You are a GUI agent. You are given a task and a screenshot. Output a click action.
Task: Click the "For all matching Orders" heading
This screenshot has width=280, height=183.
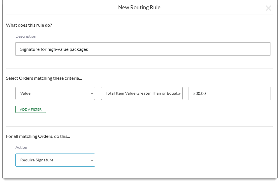[x=38, y=136]
